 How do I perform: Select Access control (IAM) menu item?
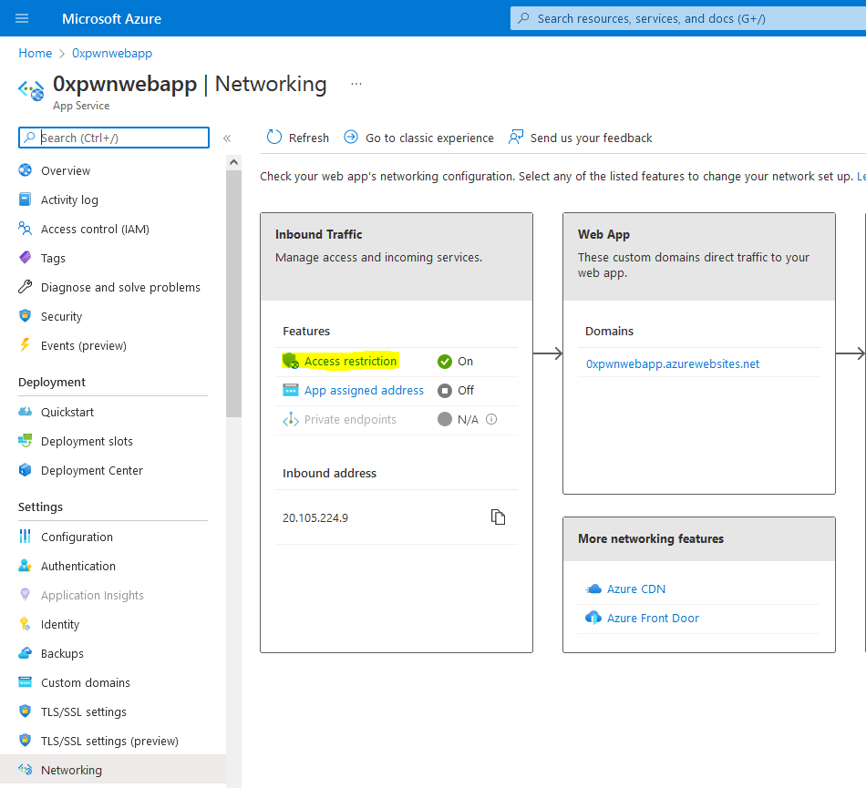(95, 230)
